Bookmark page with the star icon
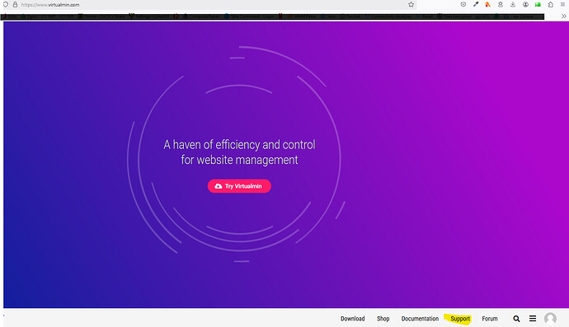 click(x=411, y=5)
